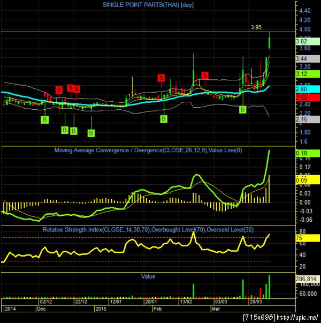Click the green B buy marker in February
Screen dimensions: 321x323
point(164,119)
